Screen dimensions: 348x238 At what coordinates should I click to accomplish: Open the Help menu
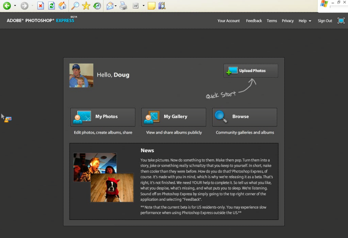303,21
